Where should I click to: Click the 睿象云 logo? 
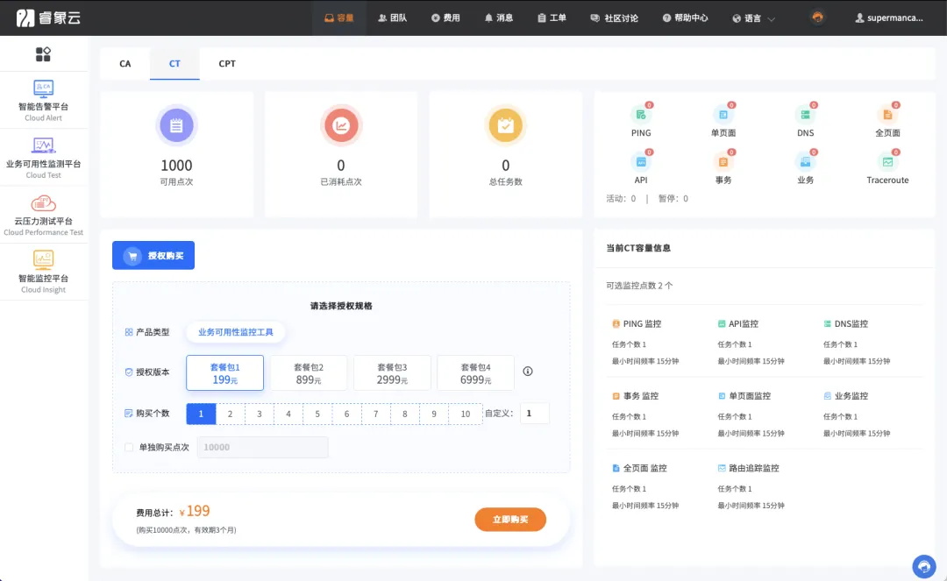pos(48,18)
